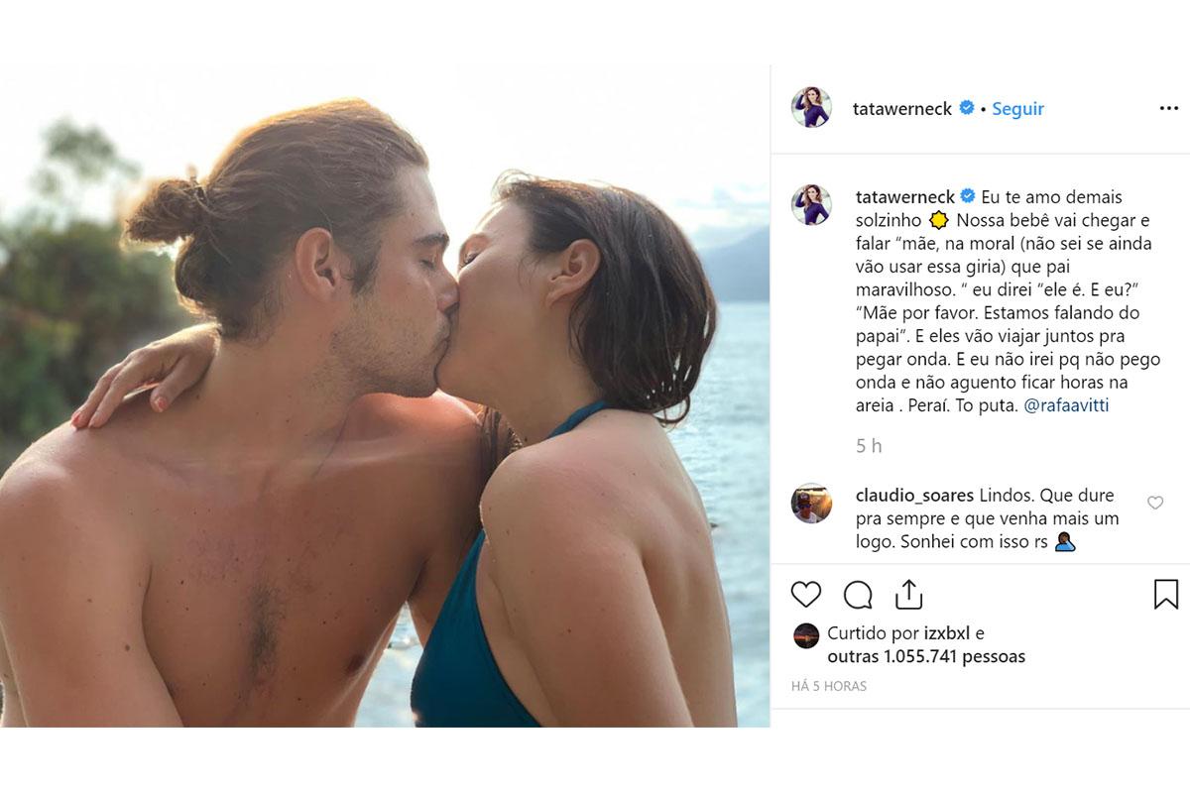Click the izxbxl liker avatar icon

click(807, 635)
